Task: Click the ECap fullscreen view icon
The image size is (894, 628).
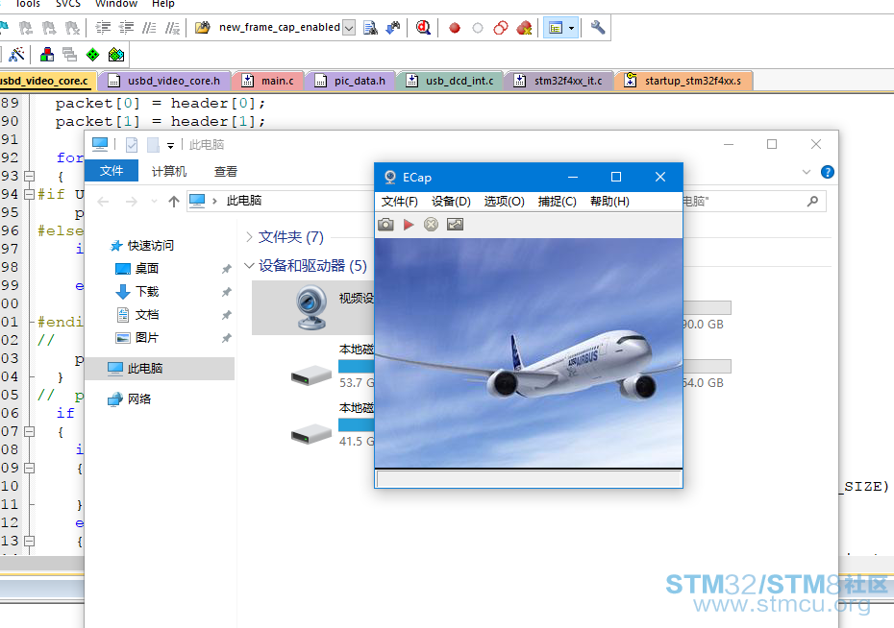Action: click(x=456, y=225)
